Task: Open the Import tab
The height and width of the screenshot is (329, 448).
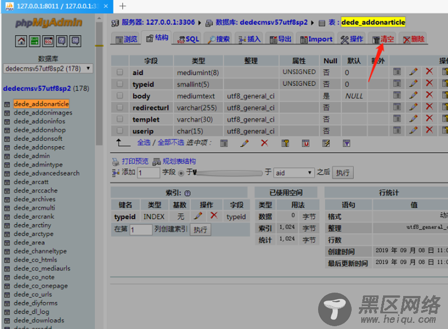Action: click(x=316, y=39)
